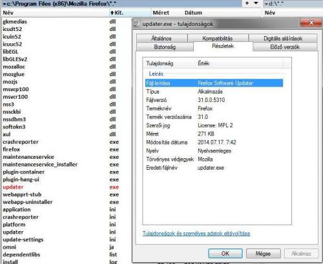
Task: Select icudt52 in file list
Action: click(x=12, y=29)
